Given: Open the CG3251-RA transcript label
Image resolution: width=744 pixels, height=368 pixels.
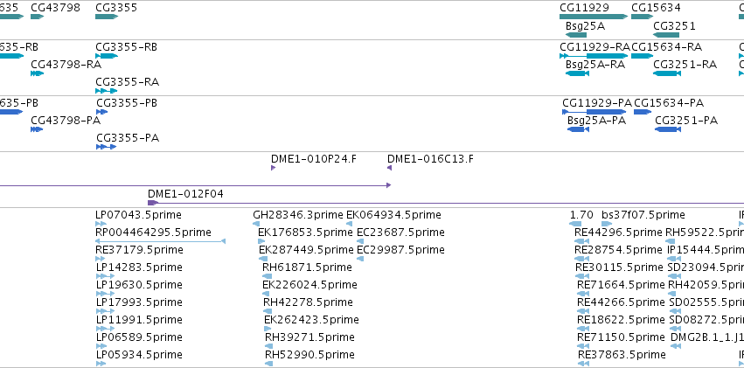Looking at the screenshot, I should coord(685,65).
